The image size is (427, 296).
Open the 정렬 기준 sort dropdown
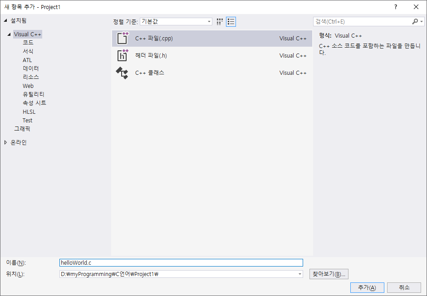tap(176, 21)
